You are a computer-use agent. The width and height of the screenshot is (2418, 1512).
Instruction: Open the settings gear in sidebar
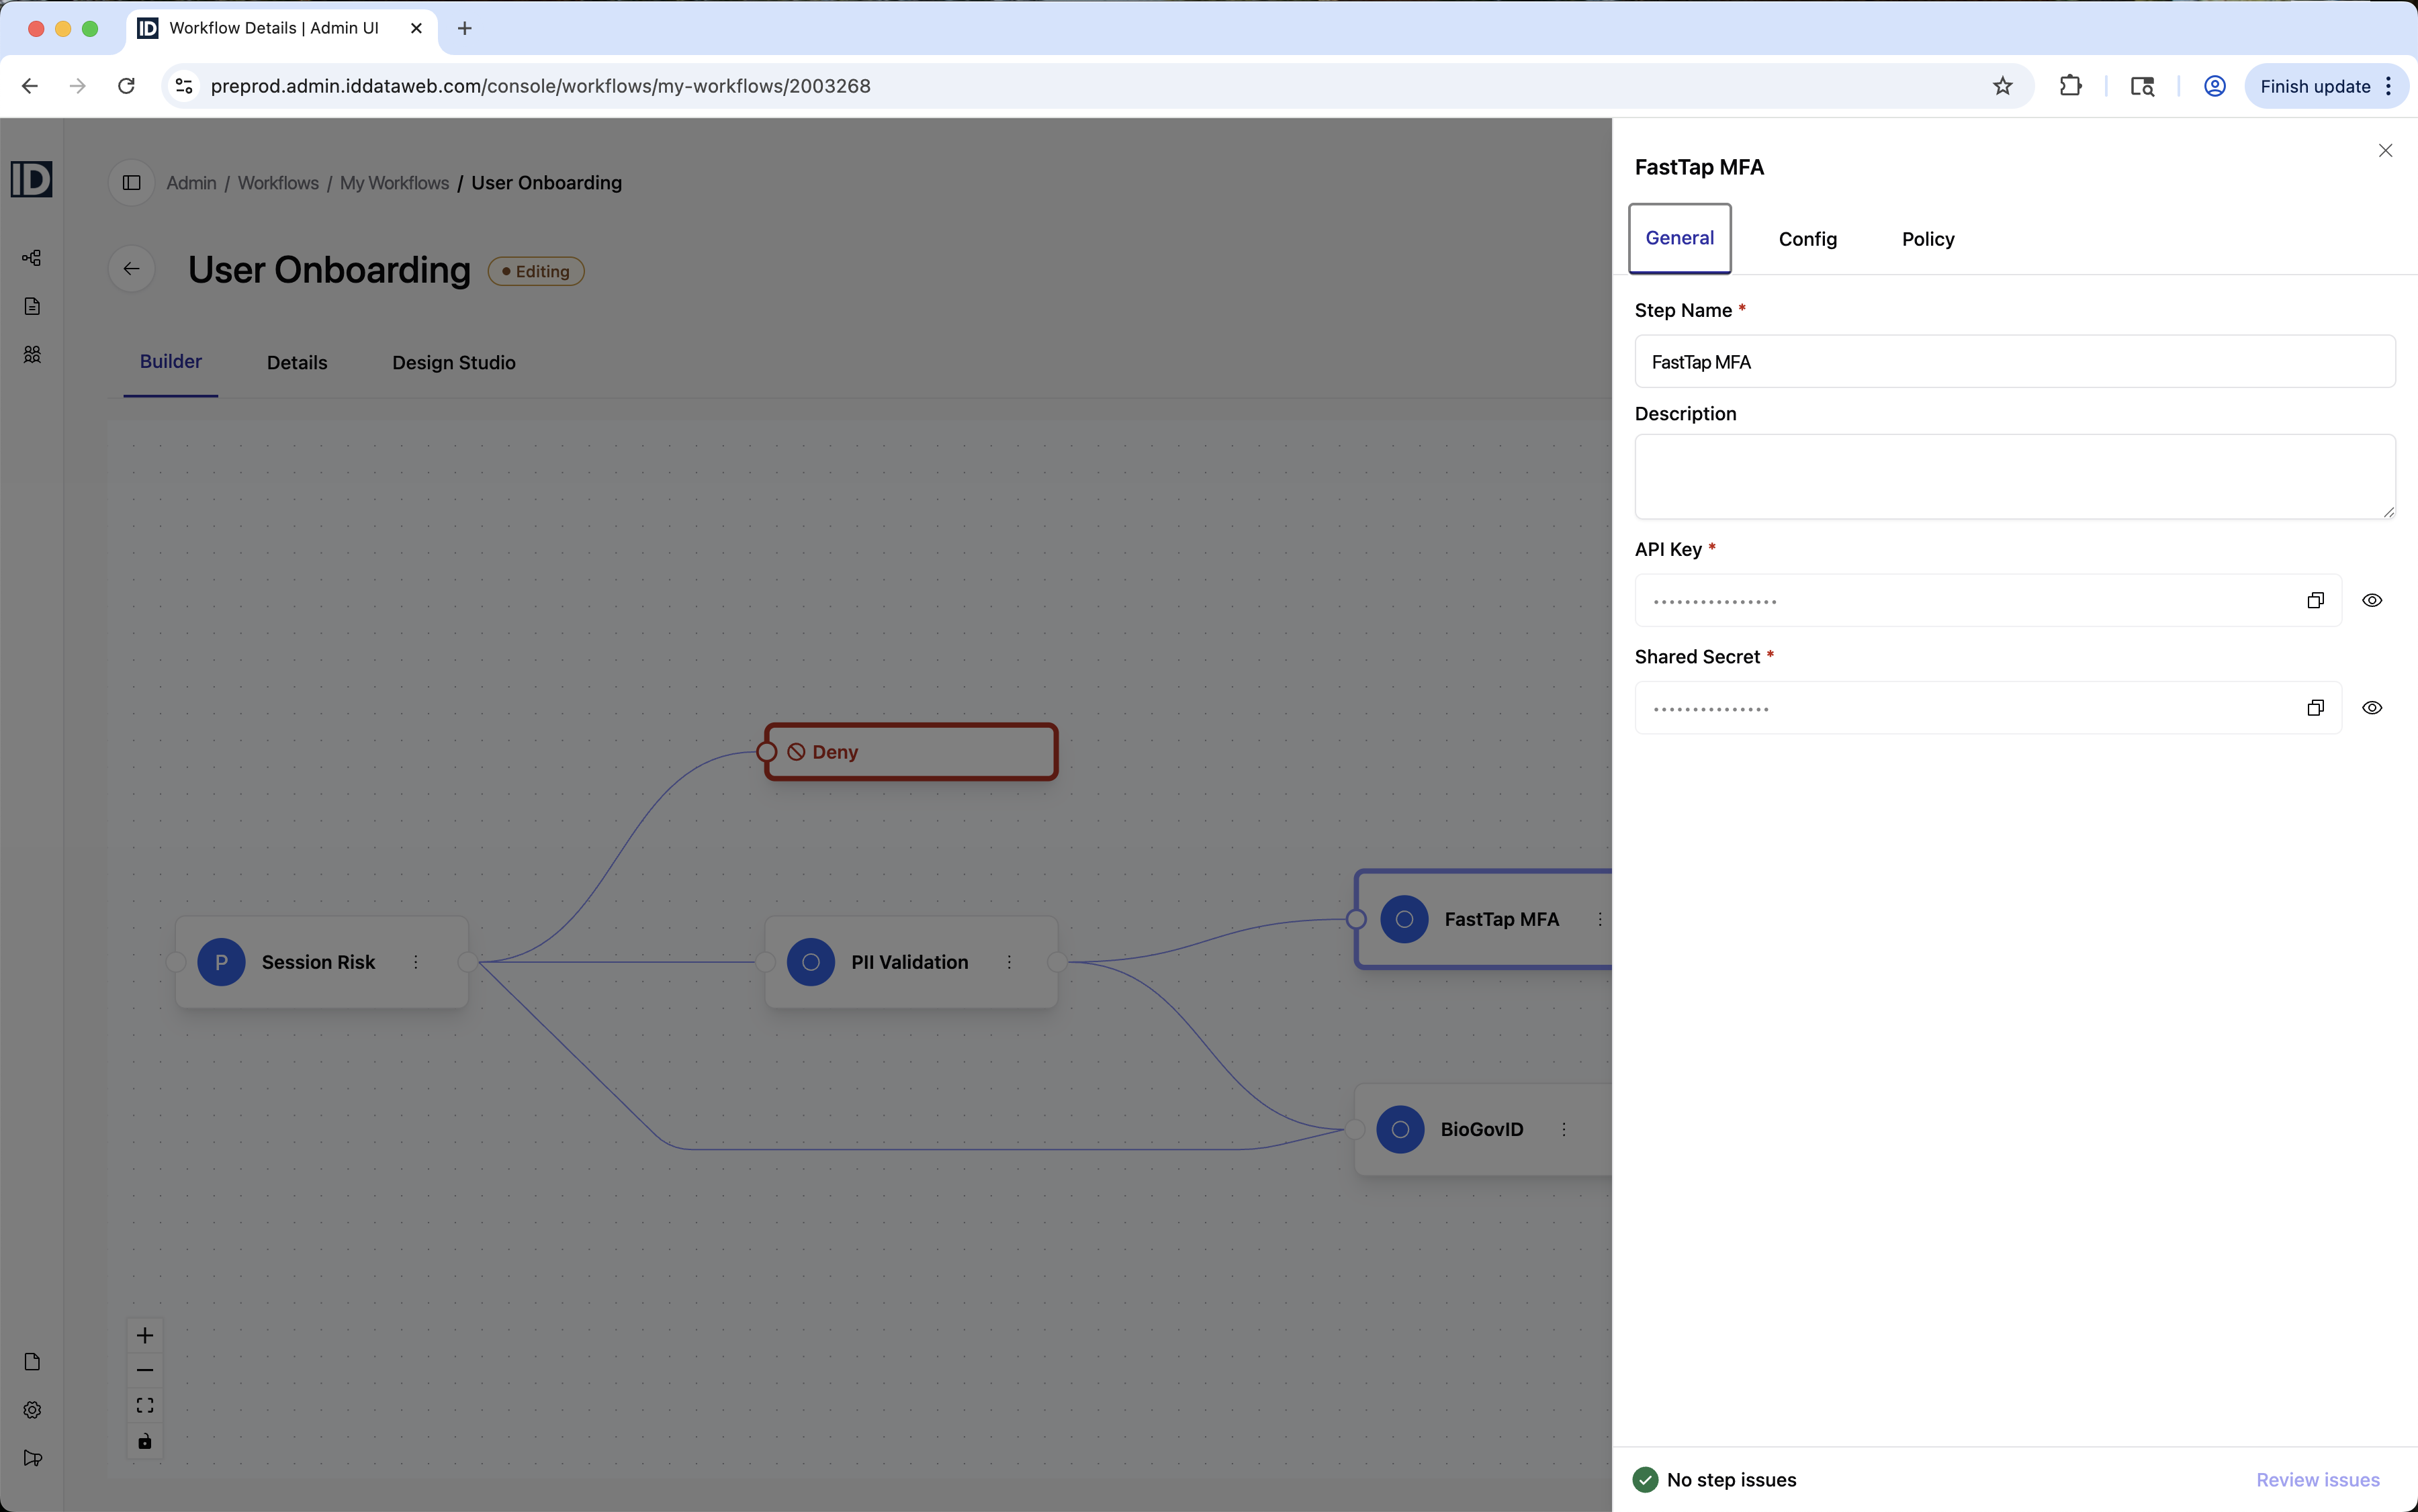[32, 1410]
